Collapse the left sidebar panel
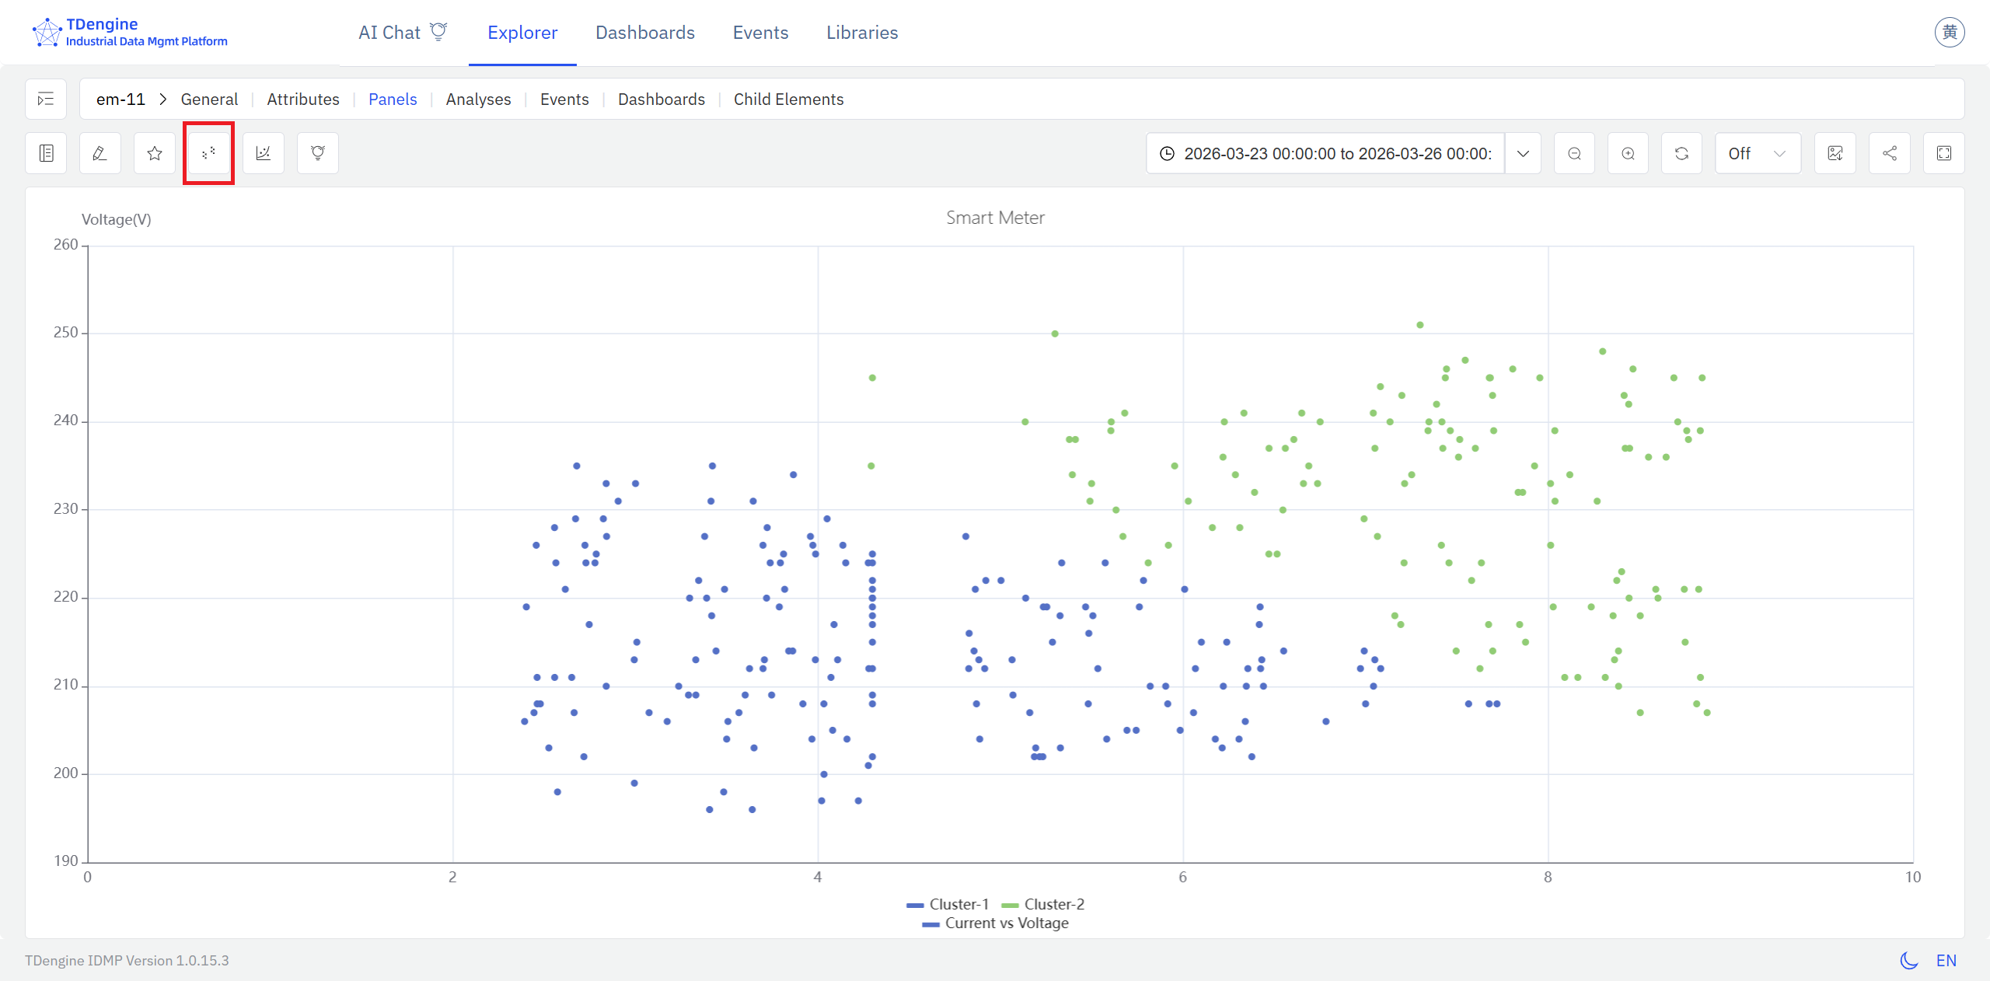Viewport: 1990px width, 981px height. click(45, 99)
